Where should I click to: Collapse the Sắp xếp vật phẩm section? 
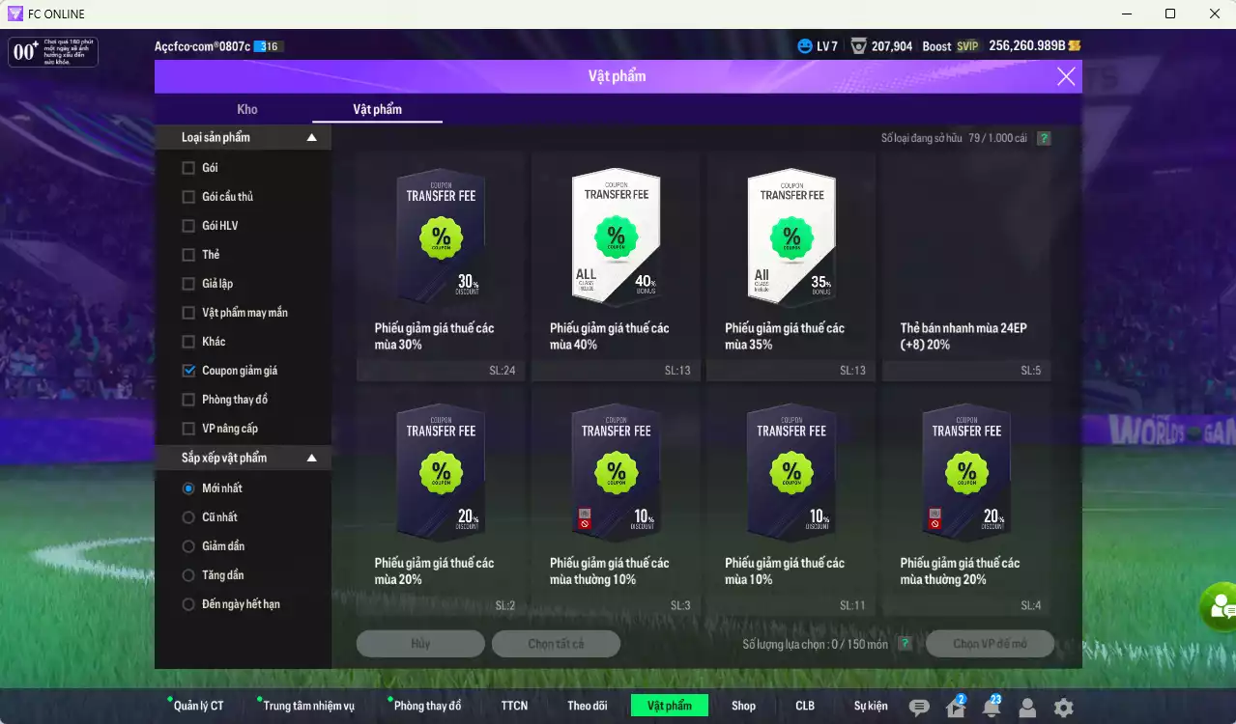(311, 459)
